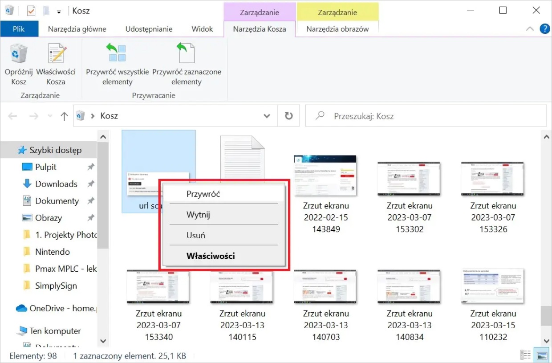The height and width of the screenshot is (363, 552).
Task: Switch to the Widok ribbon tab
Action: 202,29
